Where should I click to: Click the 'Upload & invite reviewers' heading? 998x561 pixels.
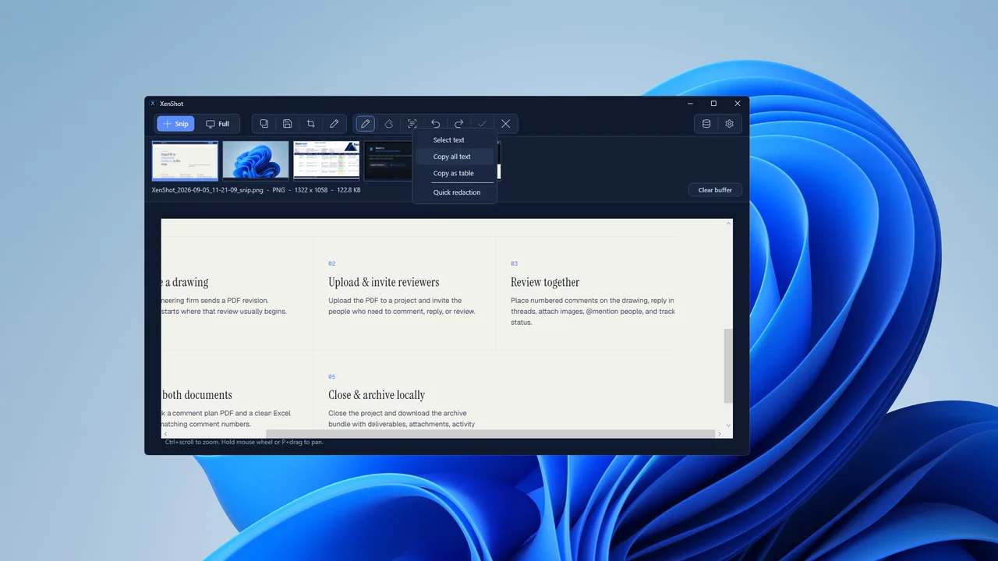pyautogui.click(x=384, y=282)
